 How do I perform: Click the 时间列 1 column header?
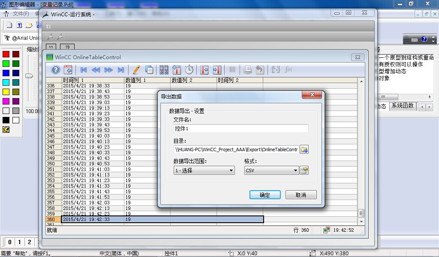pyautogui.click(x=93, y=80)
